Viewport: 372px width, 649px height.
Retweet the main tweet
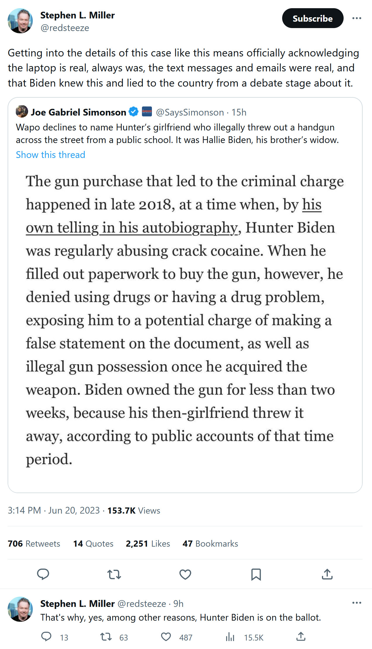114,574
